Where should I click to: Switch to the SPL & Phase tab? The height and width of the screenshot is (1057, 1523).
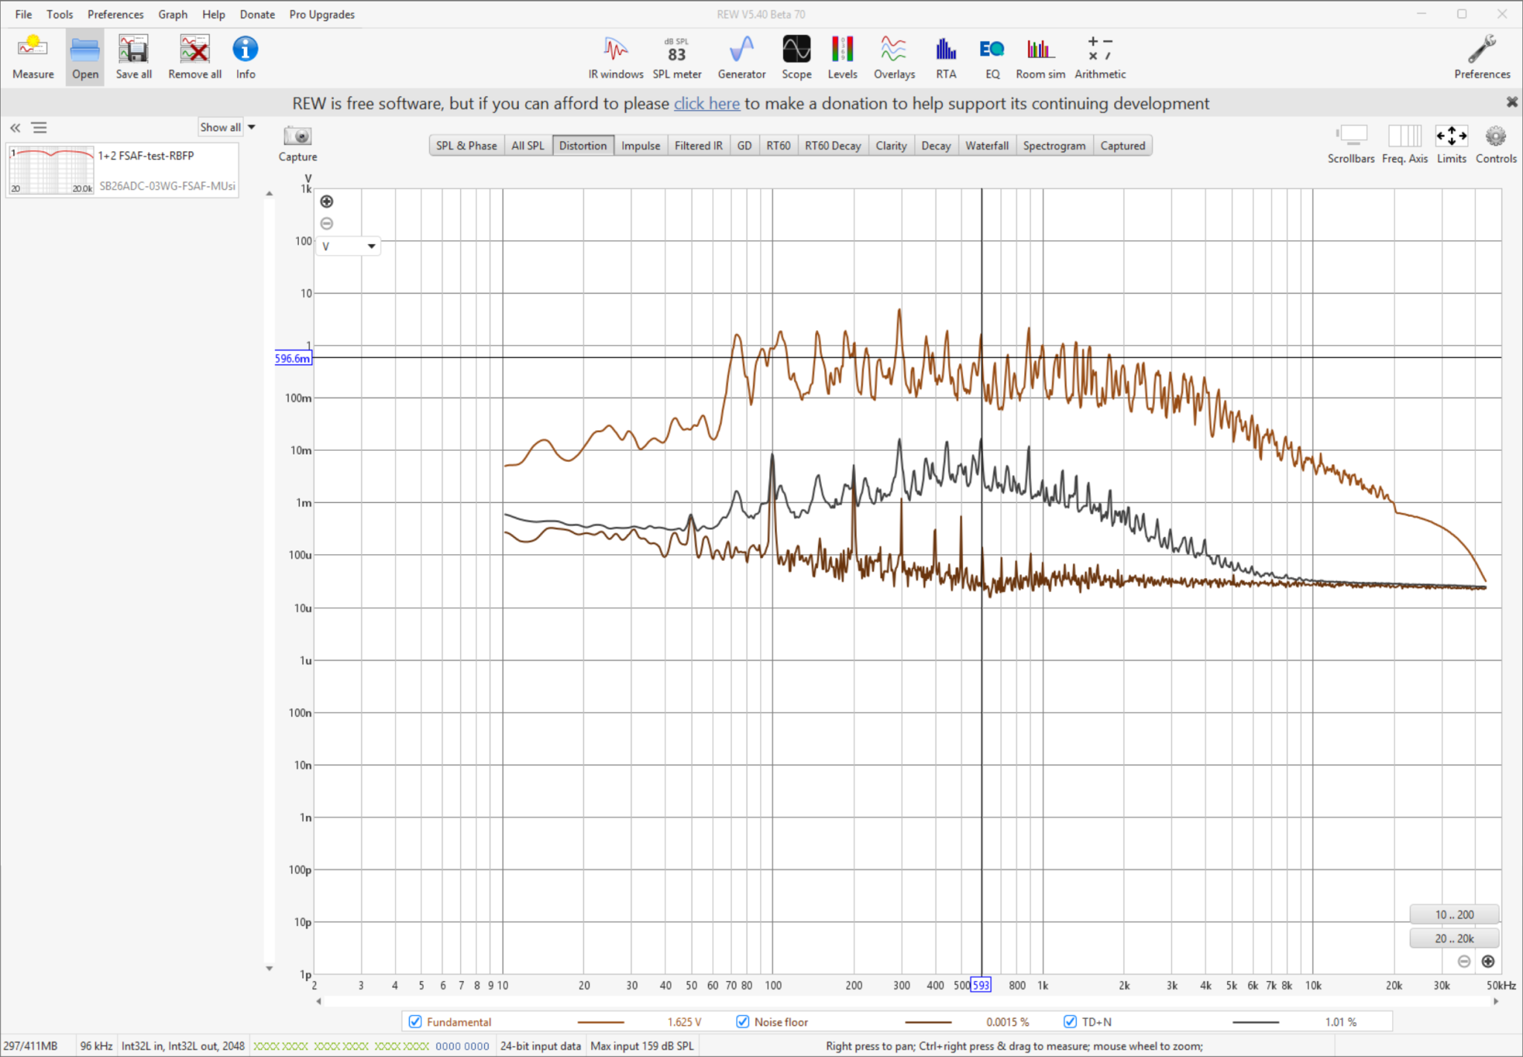click(x=466, y=146)
